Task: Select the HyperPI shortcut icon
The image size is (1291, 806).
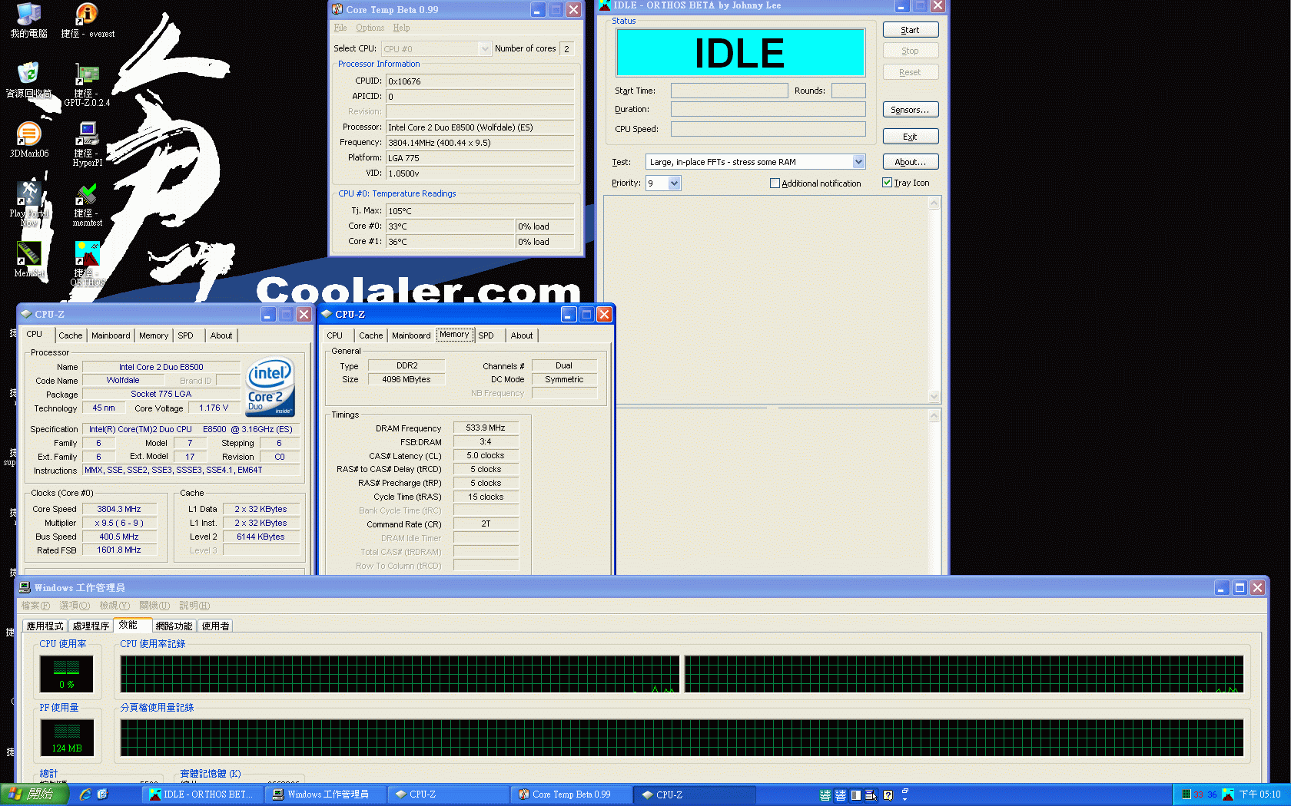Action: pos(87,134)
